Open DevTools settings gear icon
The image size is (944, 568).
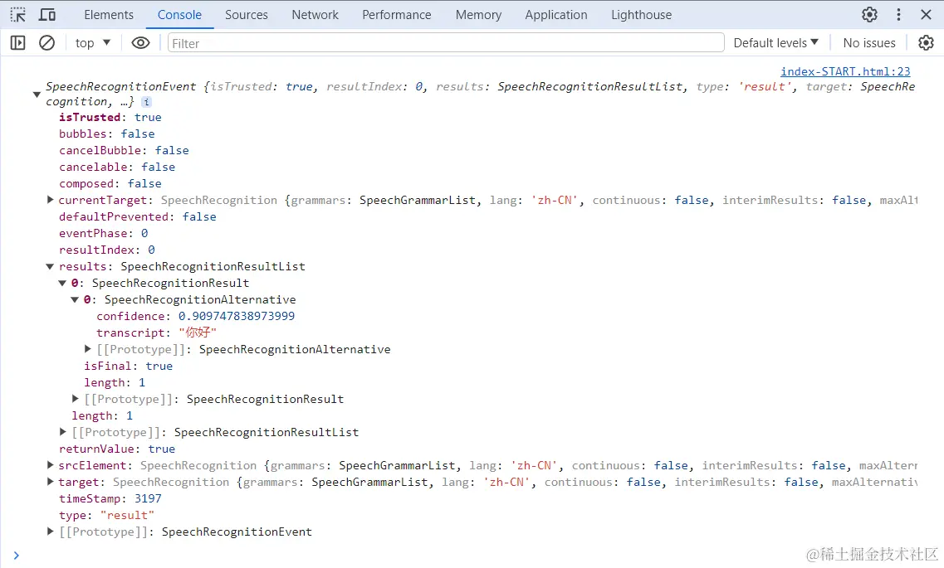point(869,14)
